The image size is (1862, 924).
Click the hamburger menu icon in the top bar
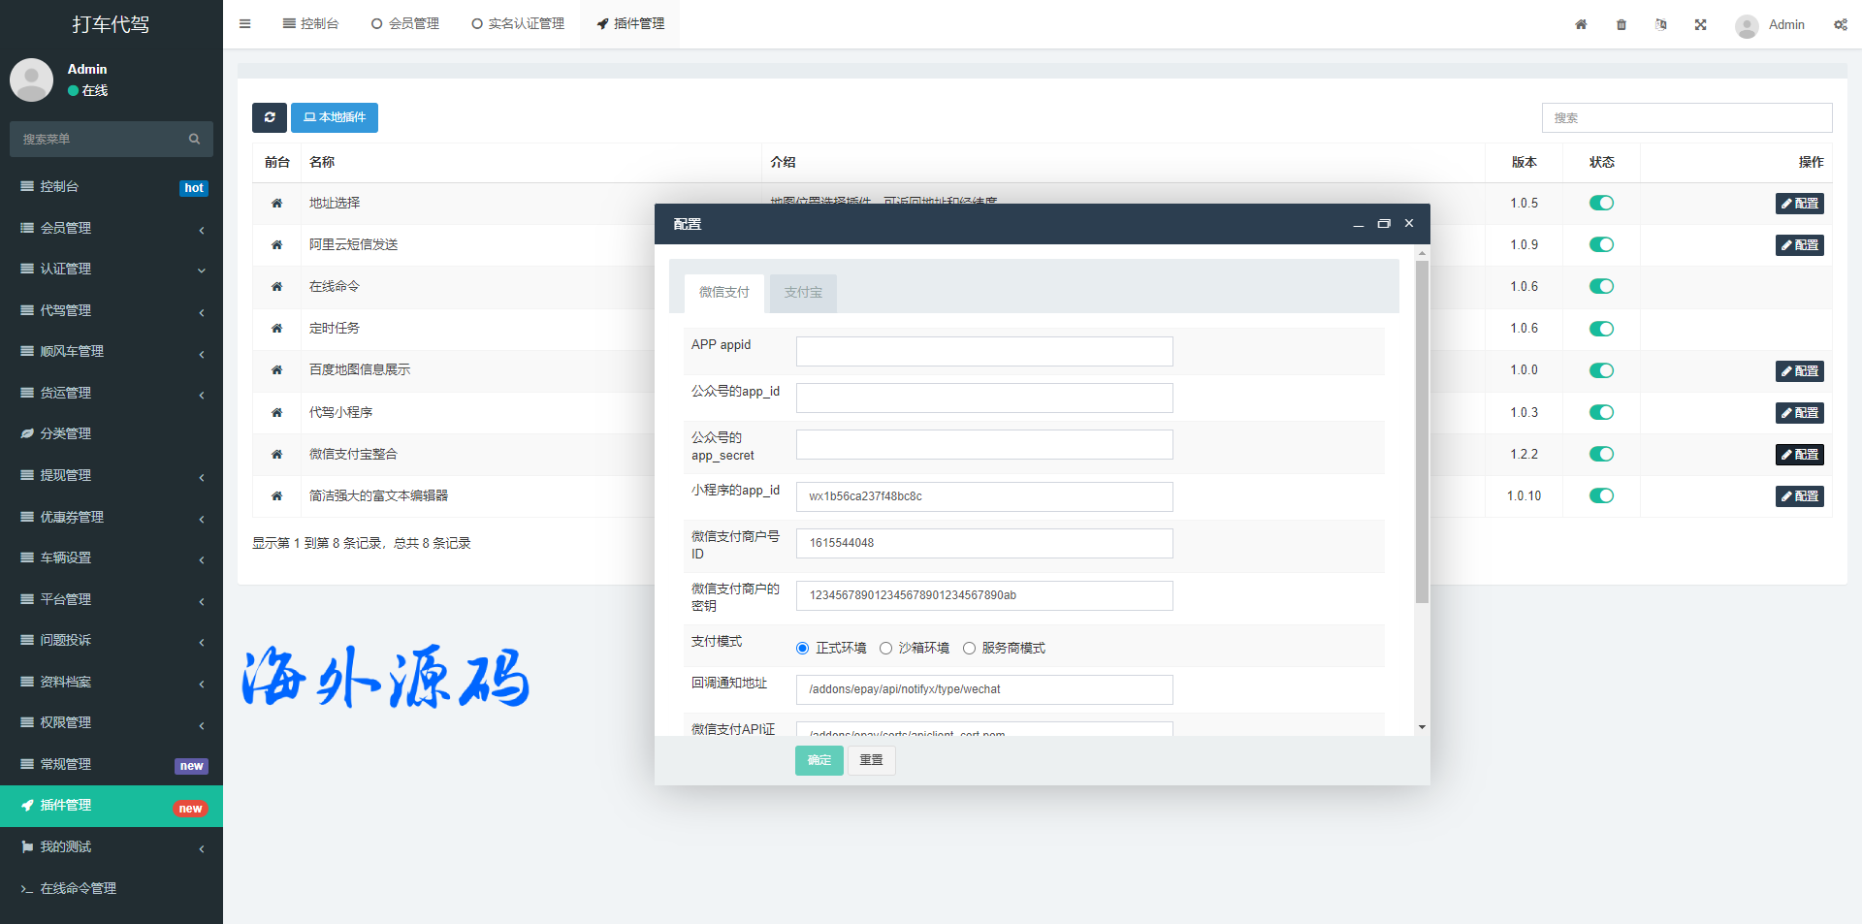click(245, 24)
